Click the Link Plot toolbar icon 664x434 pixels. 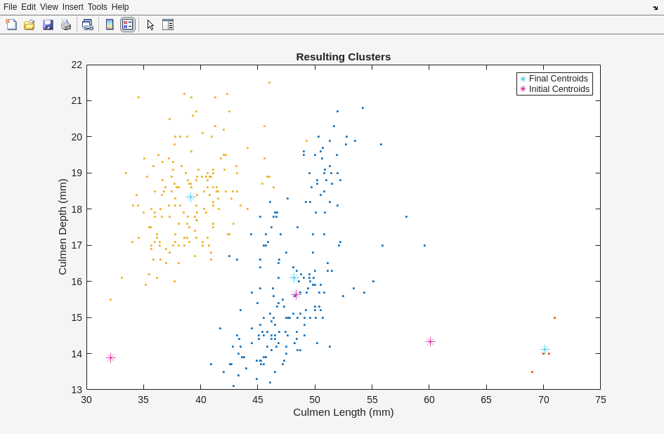coord(87,25)
